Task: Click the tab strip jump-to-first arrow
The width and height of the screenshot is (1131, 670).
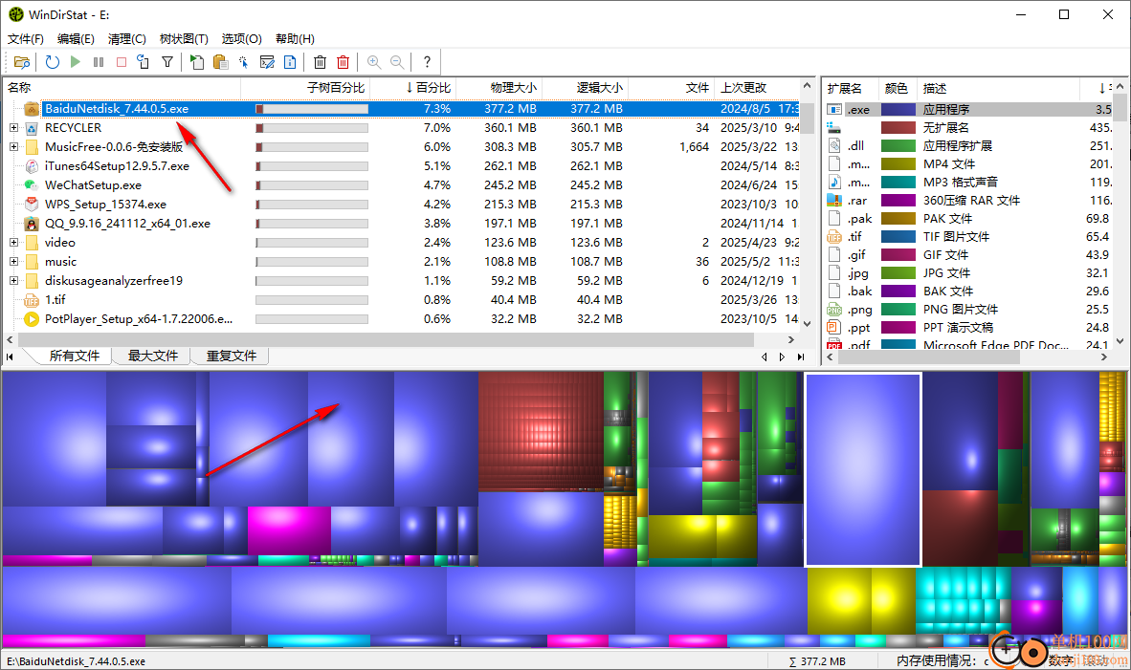Action: [11, 357]
